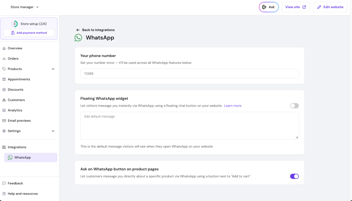Click the Discounts badge icon

[4, 90]
